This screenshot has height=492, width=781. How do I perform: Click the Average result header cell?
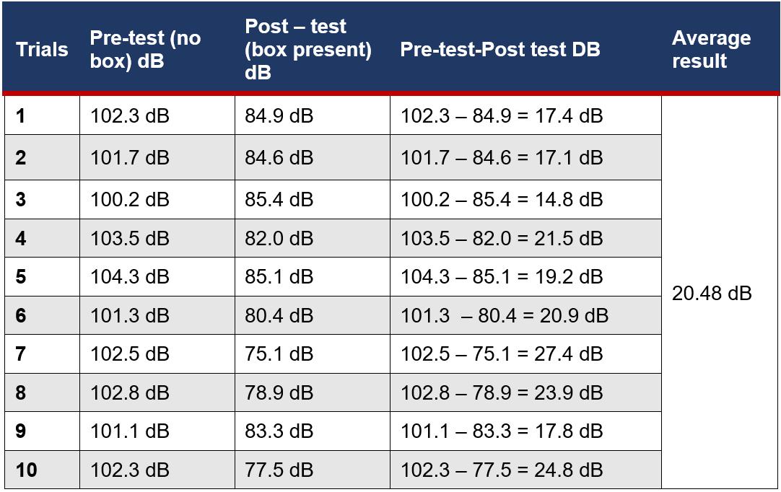[x=720, y=49]
